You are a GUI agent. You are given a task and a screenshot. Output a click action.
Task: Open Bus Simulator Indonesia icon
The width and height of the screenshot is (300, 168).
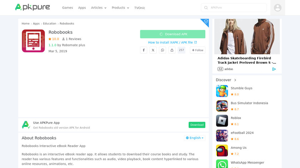tap(222, 106)
